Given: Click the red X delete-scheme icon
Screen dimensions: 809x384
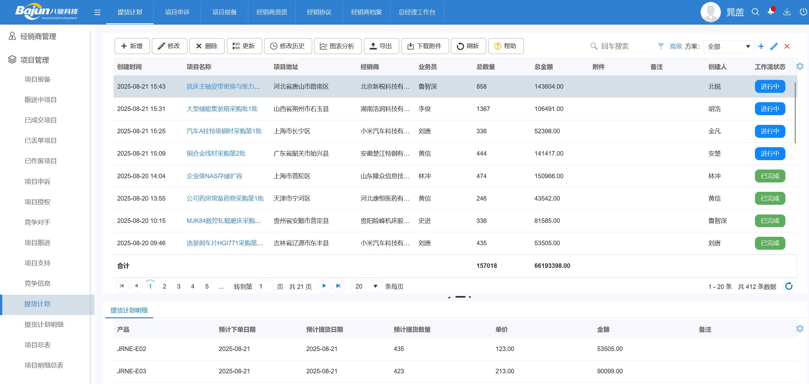Looking at the screenshot, I should [x=787, y=47].
